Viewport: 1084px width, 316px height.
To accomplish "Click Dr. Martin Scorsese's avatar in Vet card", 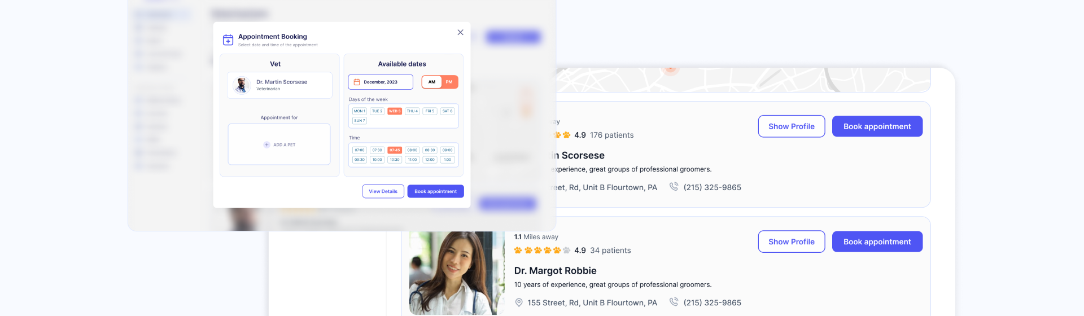I will point(242,85).
